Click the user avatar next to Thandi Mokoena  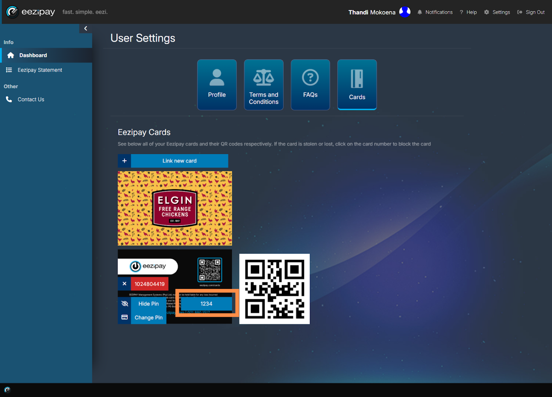[405, 12]
